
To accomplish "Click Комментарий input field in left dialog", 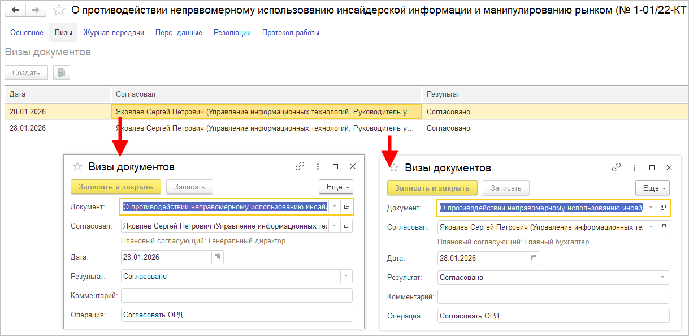I will point(236,295).
